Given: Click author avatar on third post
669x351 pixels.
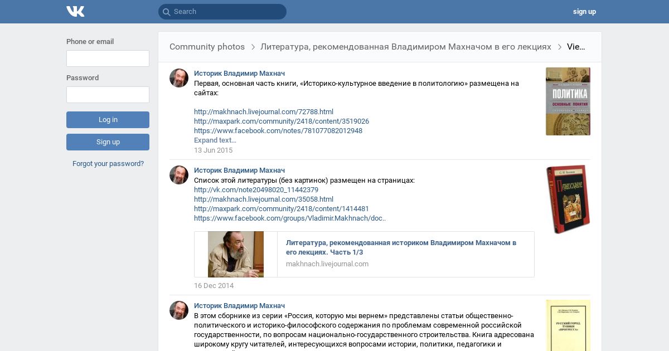Looking at the screenshot, I should coord(179,310).
